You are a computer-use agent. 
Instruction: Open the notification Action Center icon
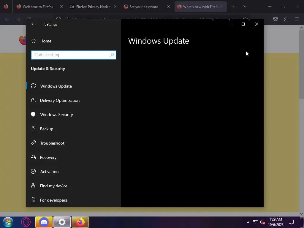291,222
